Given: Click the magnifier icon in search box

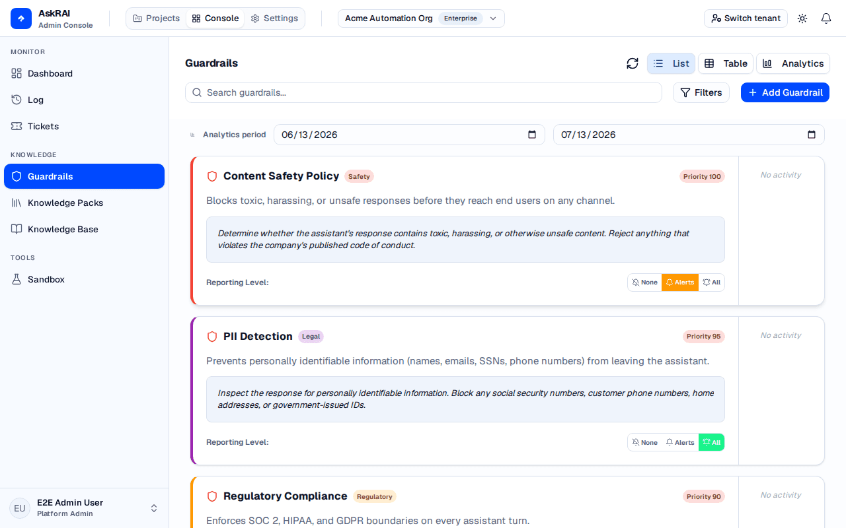Looking at the screenshot, I should [x=197, y=92].
